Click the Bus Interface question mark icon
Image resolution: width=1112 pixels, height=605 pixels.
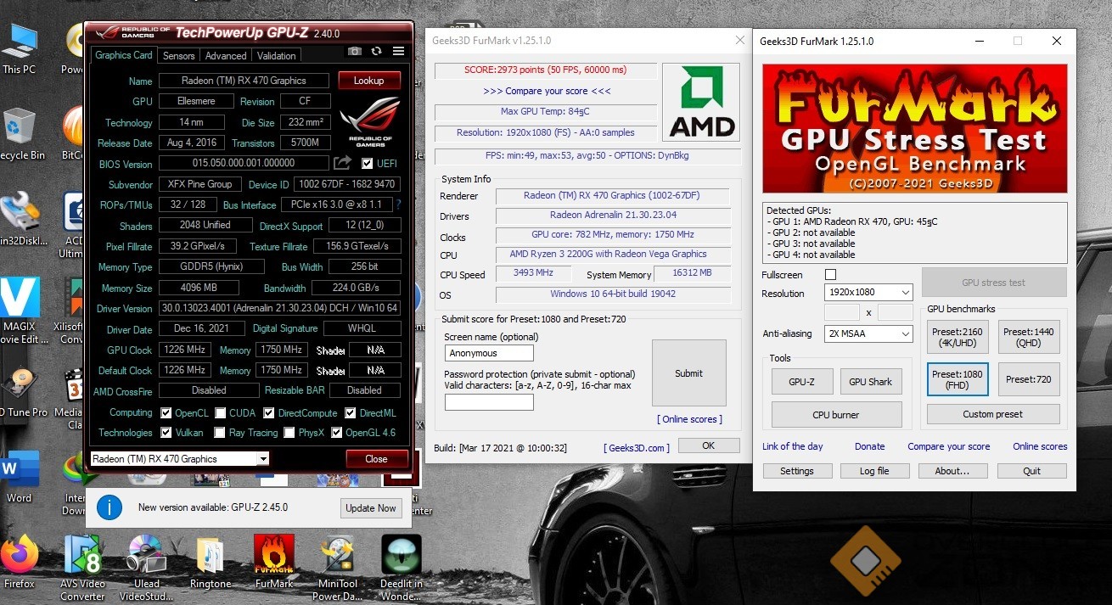pyautogui.click(x=398, y=204)
